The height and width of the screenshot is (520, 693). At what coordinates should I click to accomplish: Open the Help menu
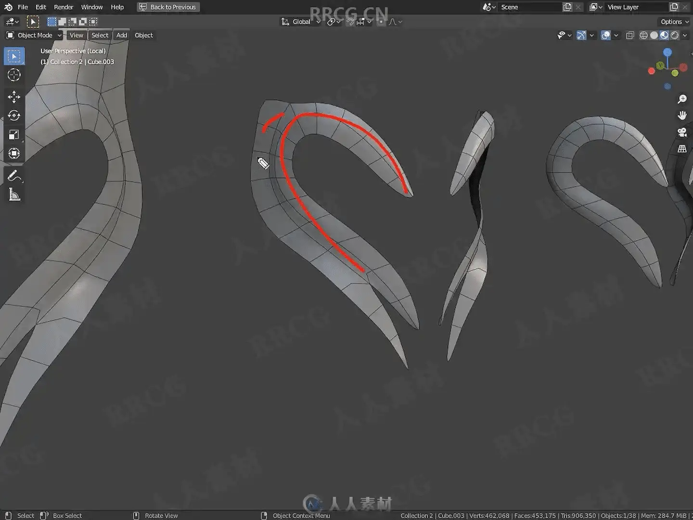(117, 7)
